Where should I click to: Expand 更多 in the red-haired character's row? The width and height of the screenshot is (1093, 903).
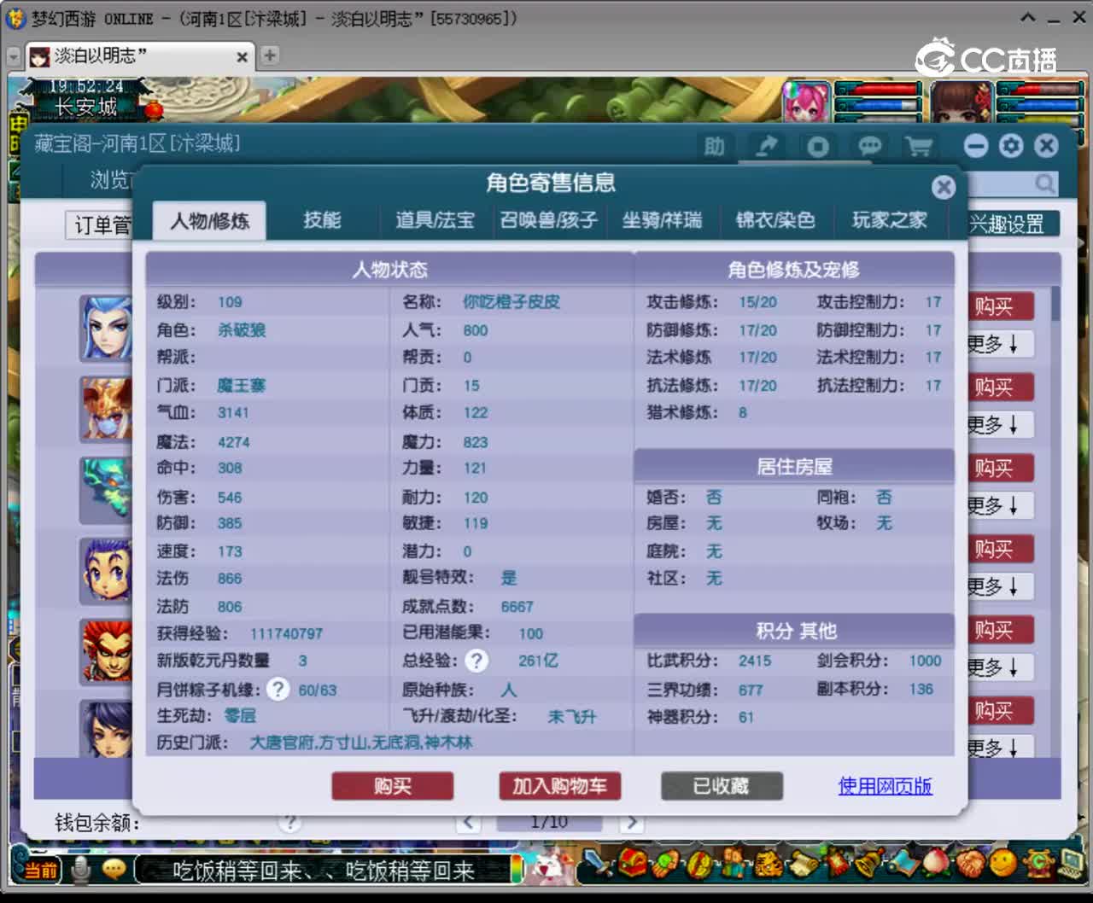pos(999,667)
